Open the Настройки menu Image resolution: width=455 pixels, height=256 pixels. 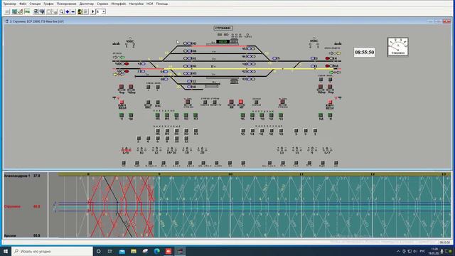136,4
